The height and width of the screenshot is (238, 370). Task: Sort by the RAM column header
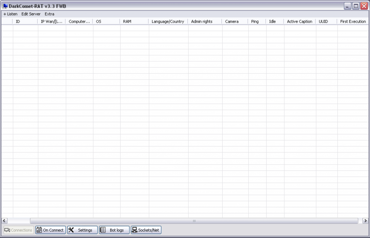coord(134,21)
